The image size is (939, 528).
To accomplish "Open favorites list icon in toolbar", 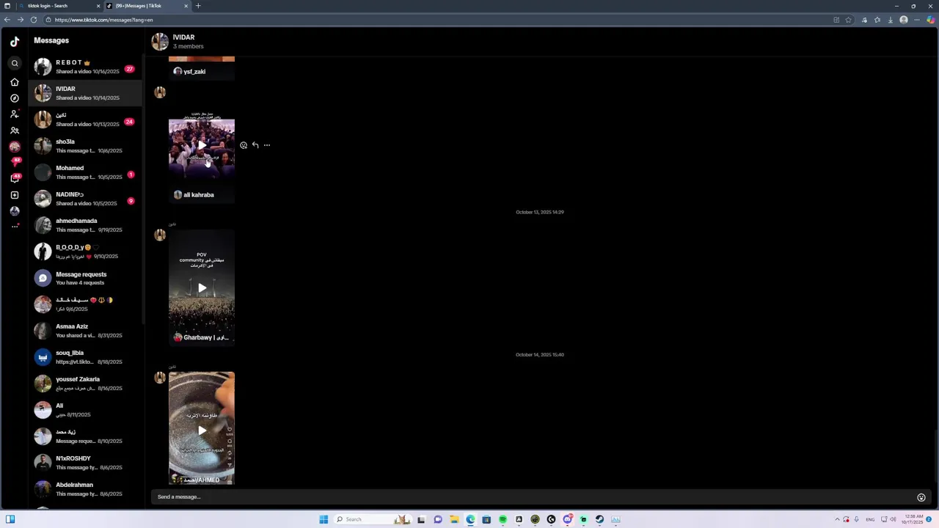I will coord(877,20).
